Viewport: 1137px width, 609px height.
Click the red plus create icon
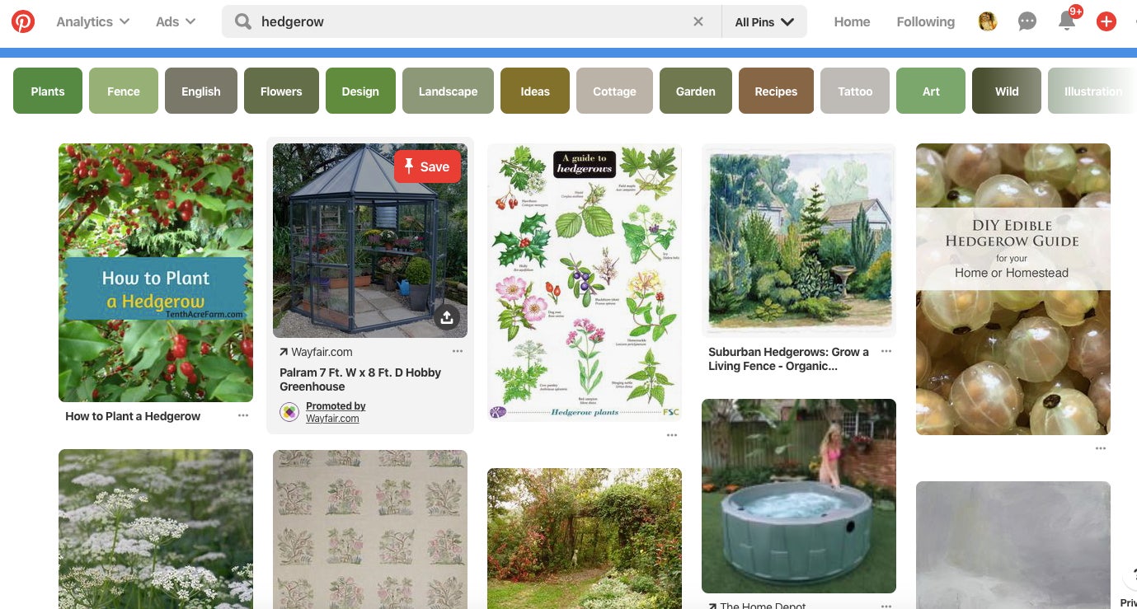coord(1106,22)
